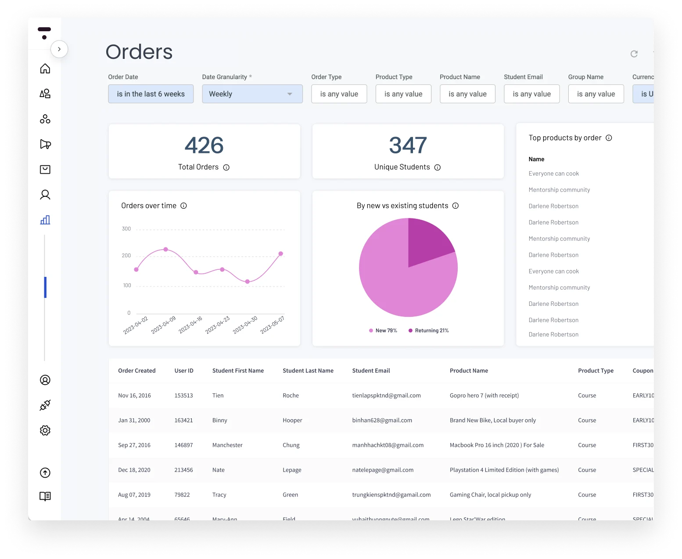
Task: Open the Home icon in sidebar
Action: click(x=45, y=69)
